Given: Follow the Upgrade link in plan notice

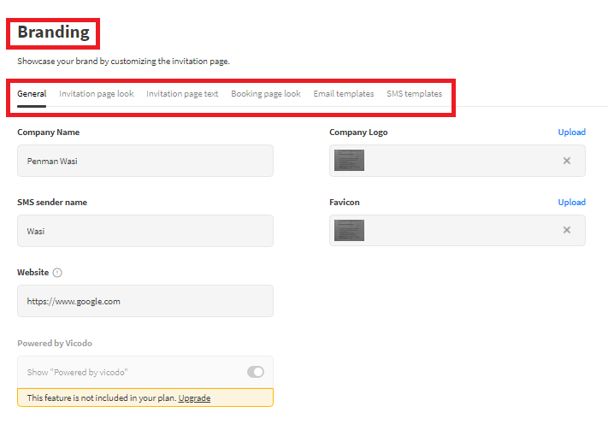Looking at the screenshot, I should (194, 398).
